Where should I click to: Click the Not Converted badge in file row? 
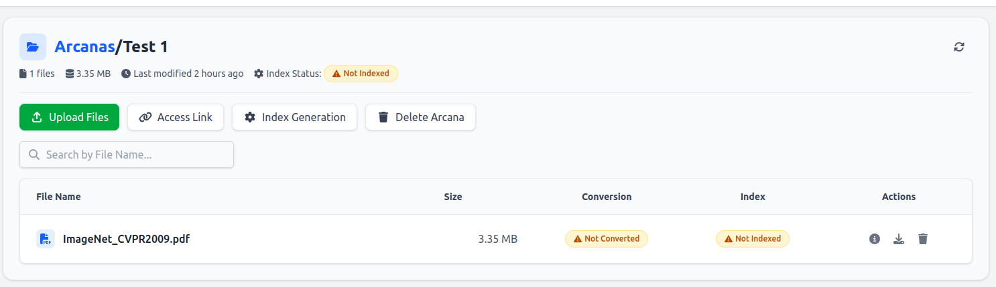tap(607, 239)
